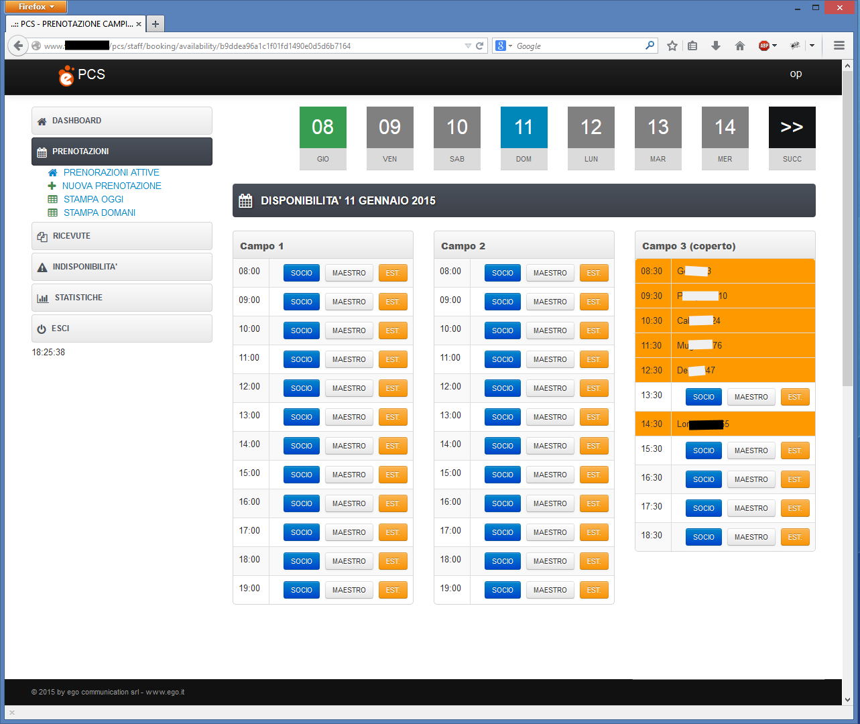Select day 11 DOM
Image resolution: width=860 pixels, height=724 pixels.
coord(524,138)
